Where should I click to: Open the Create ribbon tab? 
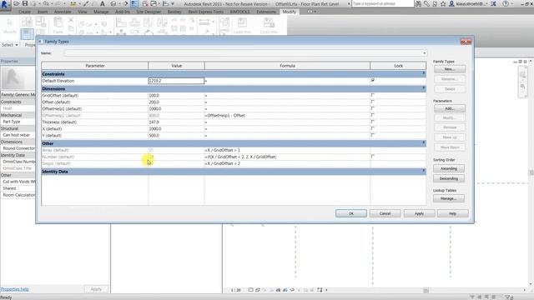[x=24, y=12]
